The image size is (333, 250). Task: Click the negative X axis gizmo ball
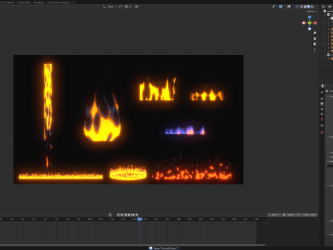pos(304,23)
